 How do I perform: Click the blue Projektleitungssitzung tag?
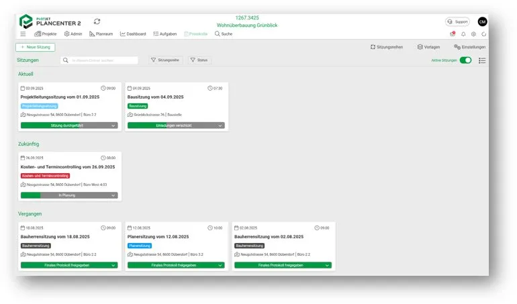(x=39, y=106)
